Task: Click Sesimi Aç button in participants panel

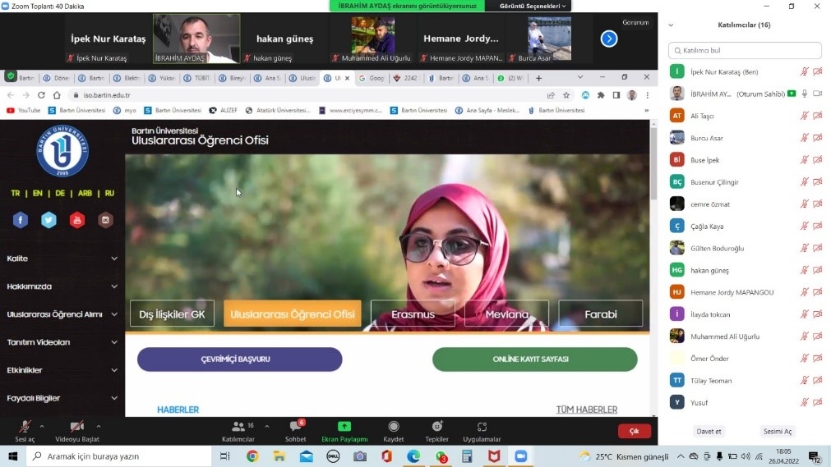Action: click(x=777, y=431)
